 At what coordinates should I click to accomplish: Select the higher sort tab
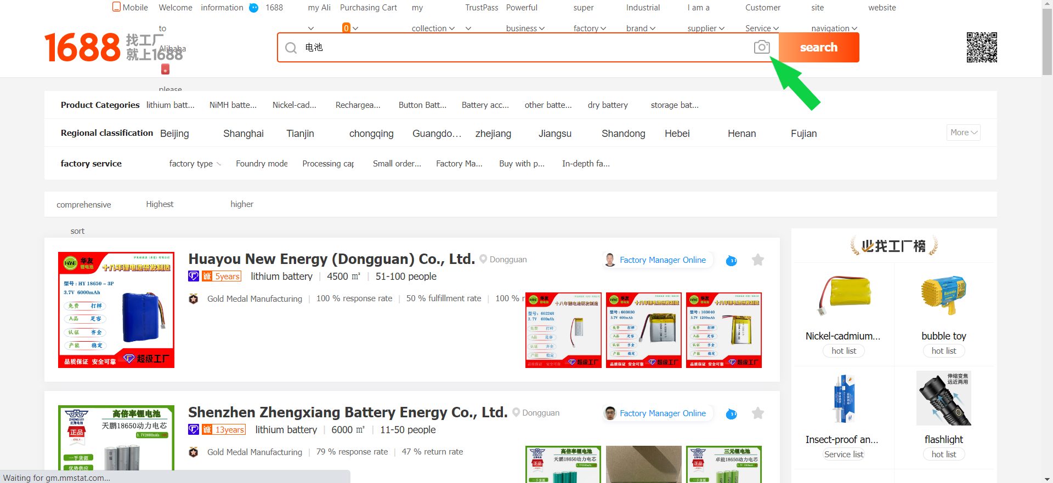[x=242, y=204]
